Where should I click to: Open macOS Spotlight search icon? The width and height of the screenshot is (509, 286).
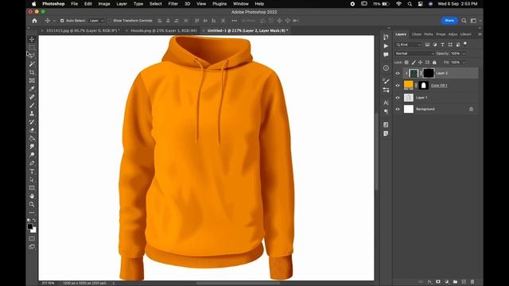(x=410, y=4)
